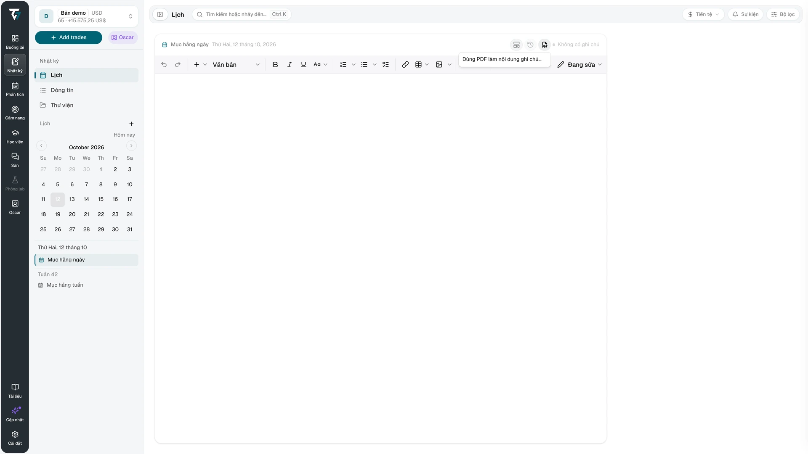Click the undo arrow in editor toolbar
Viewport: 808px width, 454px height.
pyautogui.click(x=164, y=64)
